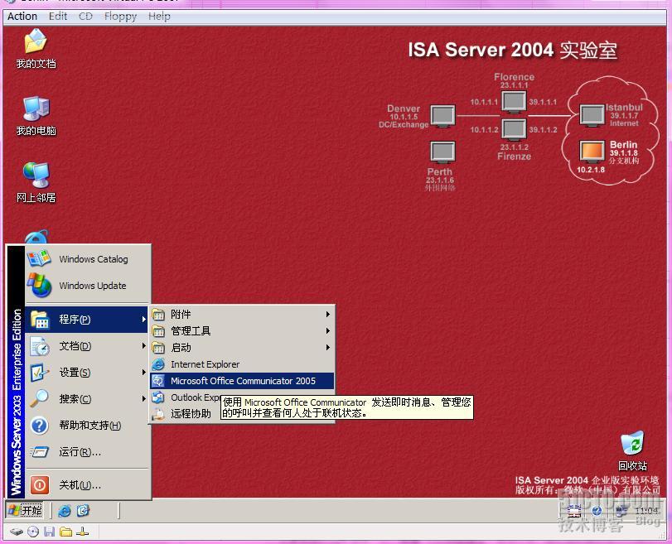This screenshot has width=672, height=544.
Task: Click Internet Explorer quick launch icon
Action: 65,511
